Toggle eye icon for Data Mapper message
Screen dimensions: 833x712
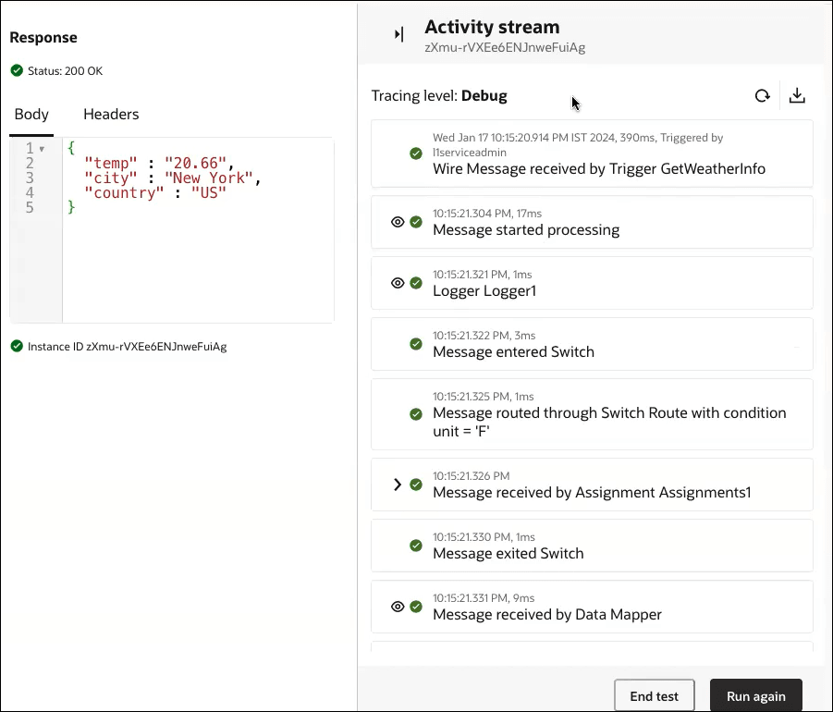pyautogui.click(x=398, y=607)
